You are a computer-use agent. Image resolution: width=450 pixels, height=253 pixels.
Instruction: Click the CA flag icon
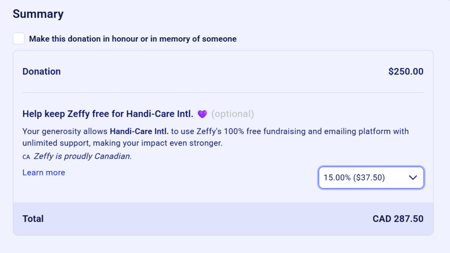pyautogui.click(x=26, y=157)
